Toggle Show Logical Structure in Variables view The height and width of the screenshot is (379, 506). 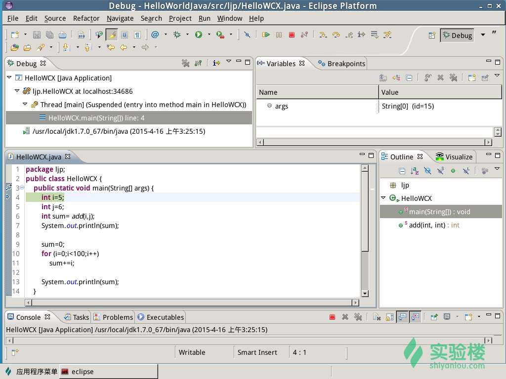tap(396, 77)
